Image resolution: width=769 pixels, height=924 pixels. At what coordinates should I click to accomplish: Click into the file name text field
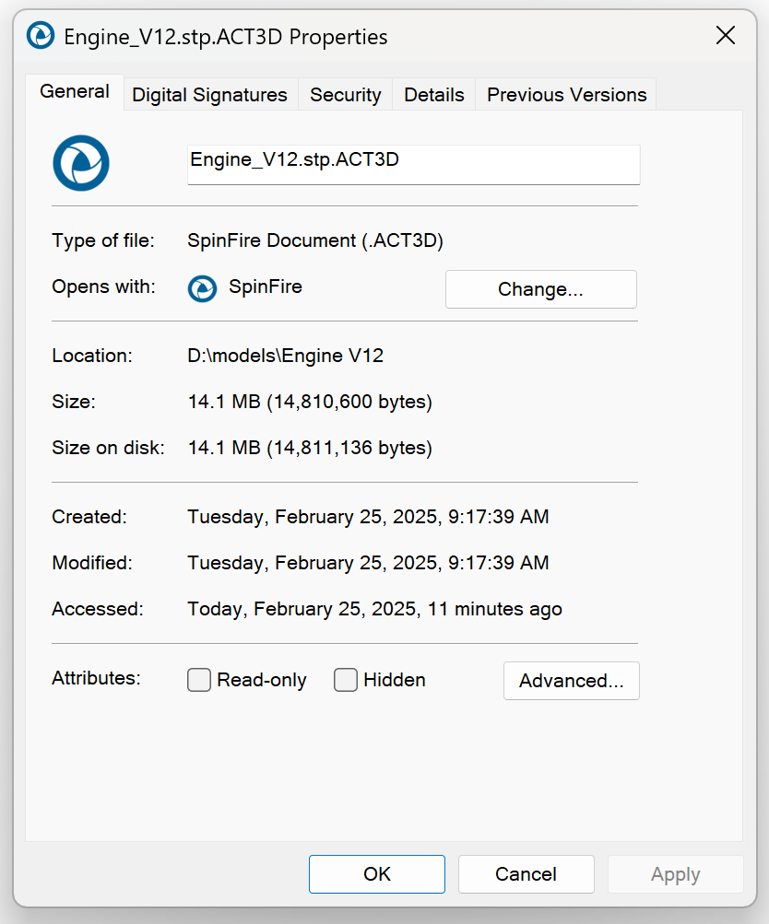click(x=413, y=163)
